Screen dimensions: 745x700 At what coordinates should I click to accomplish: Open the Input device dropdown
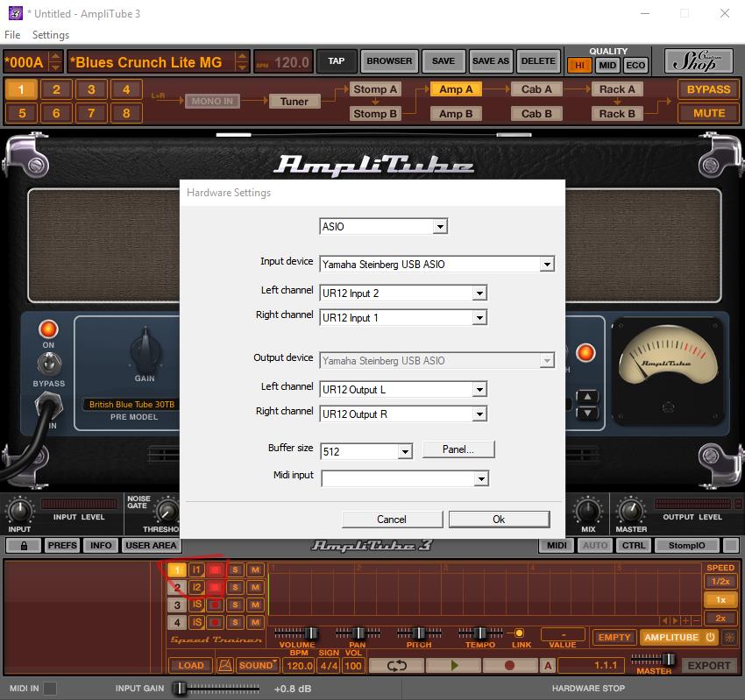(x=437, y=264)
